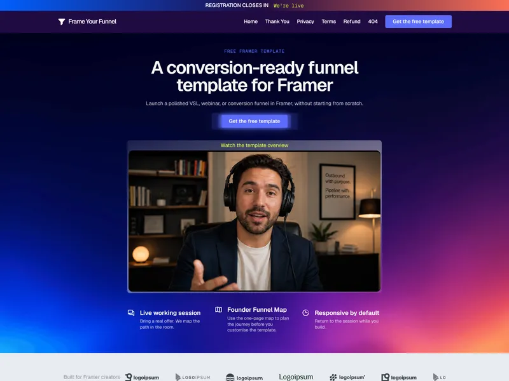
Task: Click the funnel logo icon
Action: (x=61, y=22)
